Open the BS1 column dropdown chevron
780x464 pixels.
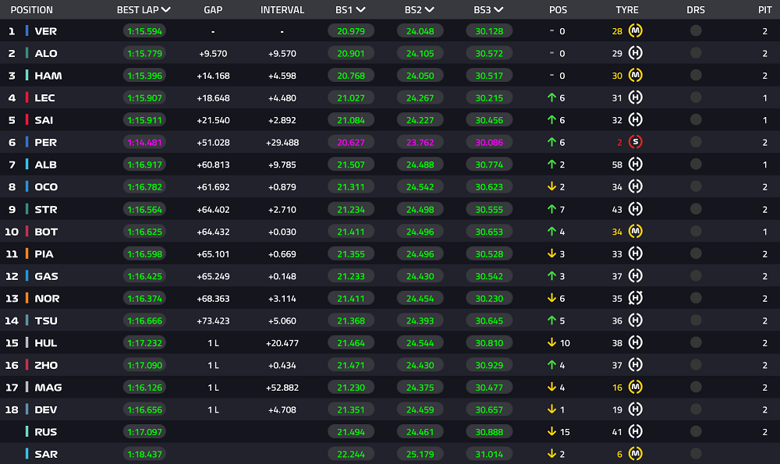[x=361, y=10]
